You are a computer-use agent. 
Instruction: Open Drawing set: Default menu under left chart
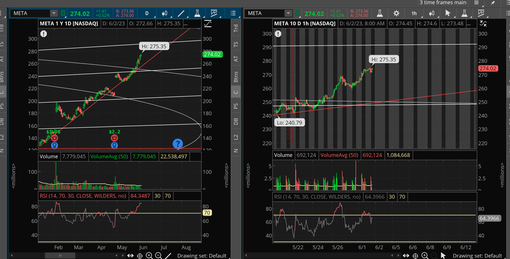coord(201,256)
